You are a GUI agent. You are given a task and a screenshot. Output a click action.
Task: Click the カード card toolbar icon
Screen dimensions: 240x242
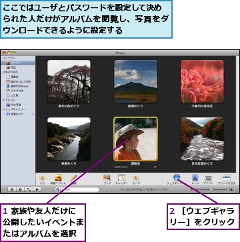click(x=136, y=177)
